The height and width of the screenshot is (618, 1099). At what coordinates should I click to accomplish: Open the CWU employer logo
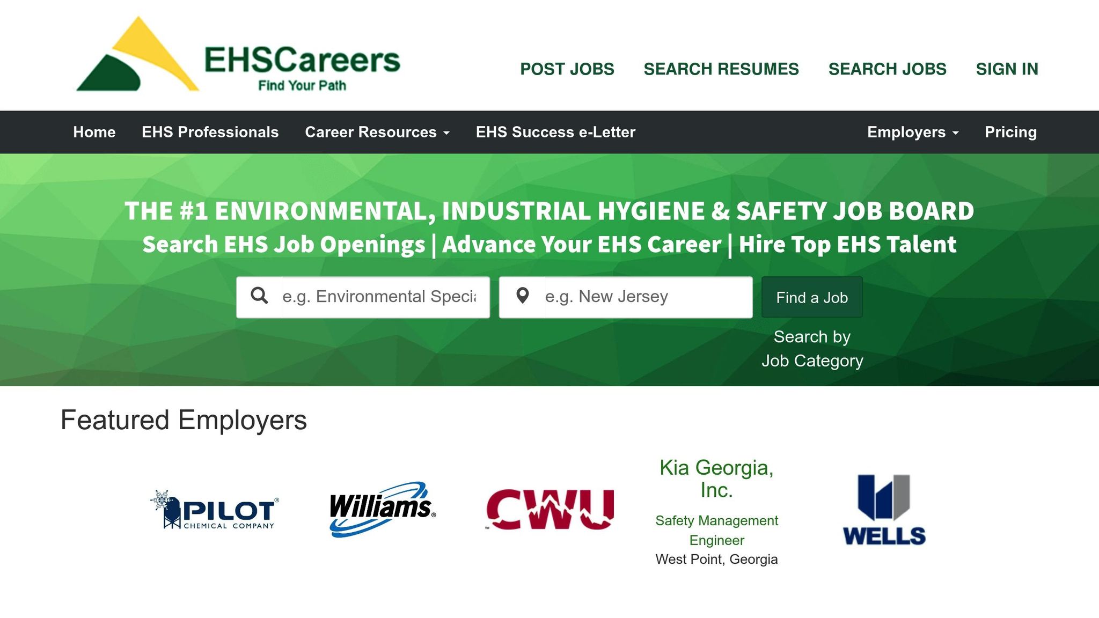click(x=549, y=509)
